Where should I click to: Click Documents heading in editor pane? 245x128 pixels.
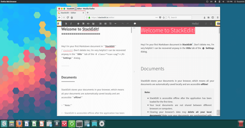pyautogui.click(x=69, y=77)
